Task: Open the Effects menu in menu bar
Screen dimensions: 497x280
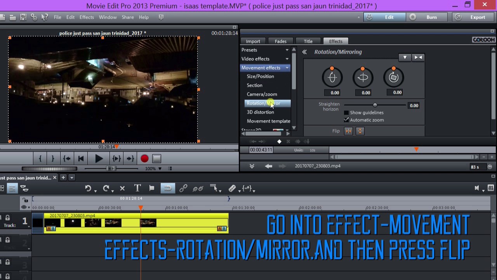Action: [87, 17]
